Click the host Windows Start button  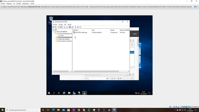click(2, 110)
